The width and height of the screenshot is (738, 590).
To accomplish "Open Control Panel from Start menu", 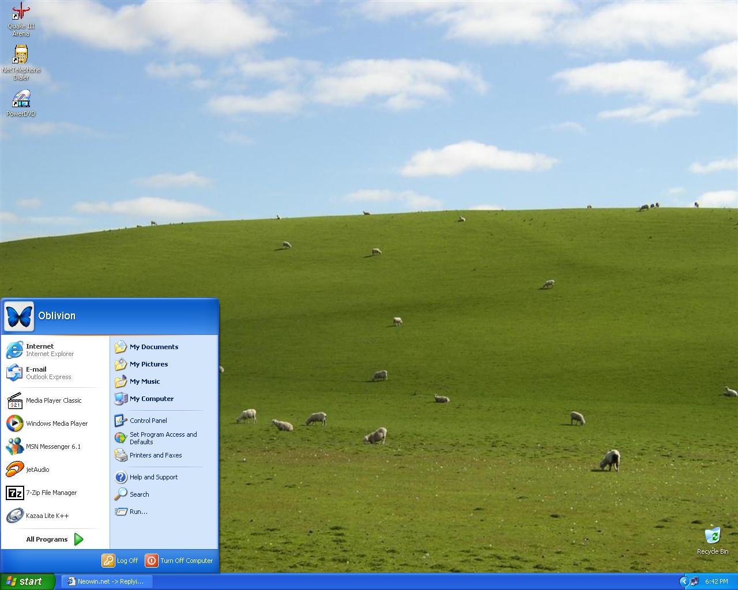I will click(148, 421).
